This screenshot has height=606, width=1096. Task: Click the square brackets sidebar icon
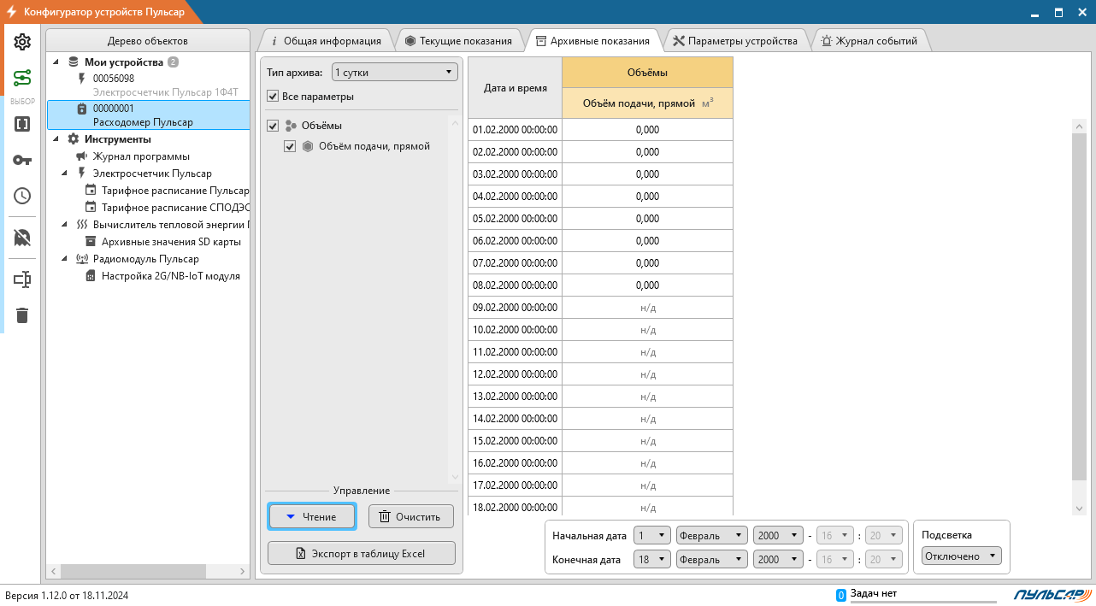pyautogui.click(x=22, y=124)
